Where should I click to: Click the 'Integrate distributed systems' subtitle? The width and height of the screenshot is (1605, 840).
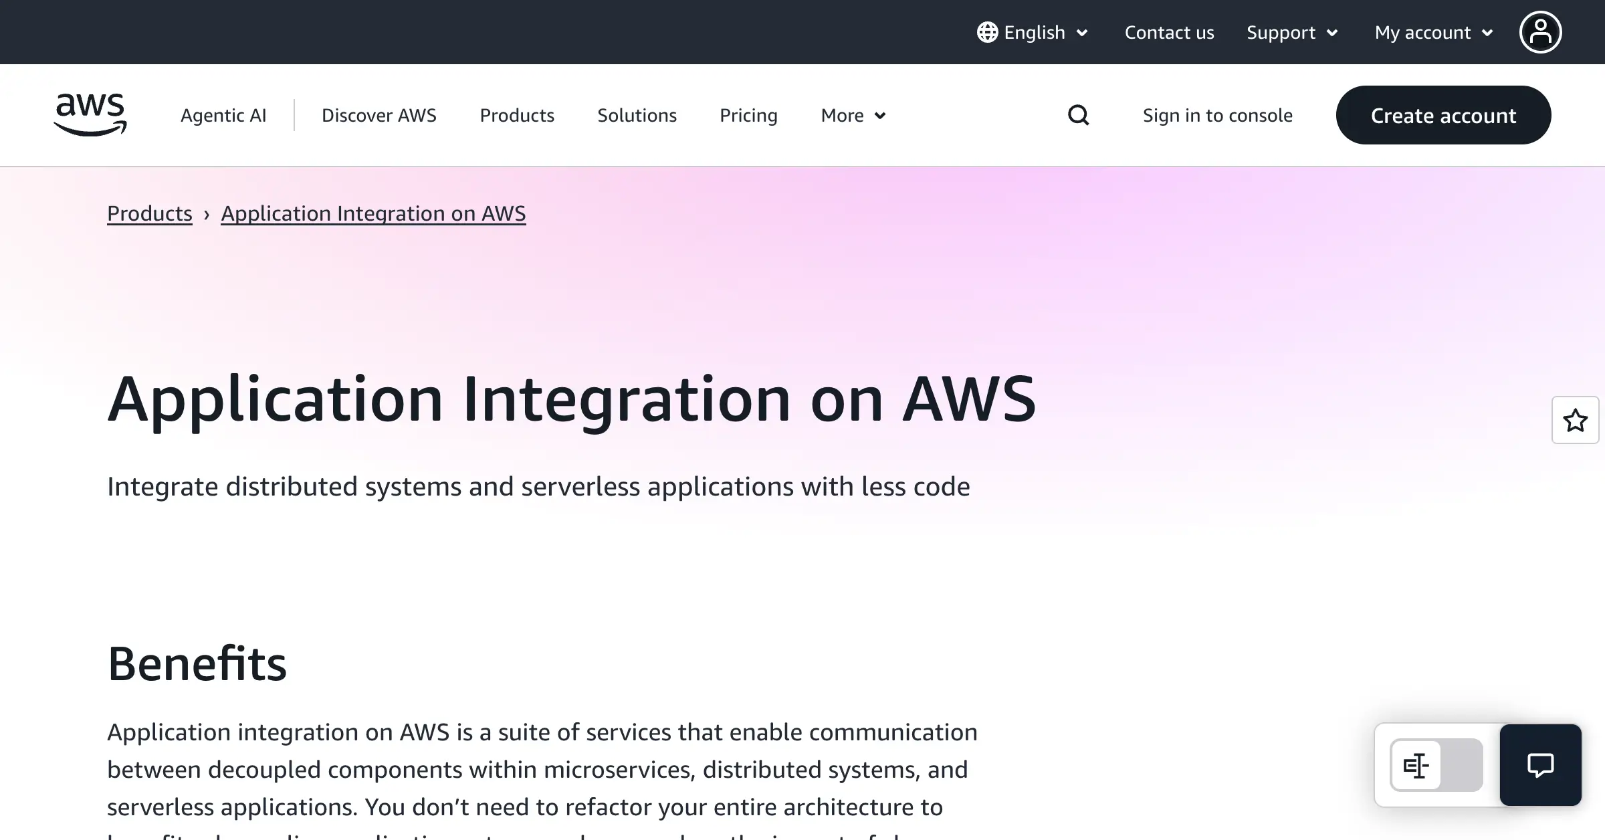(x=538, y=486)
